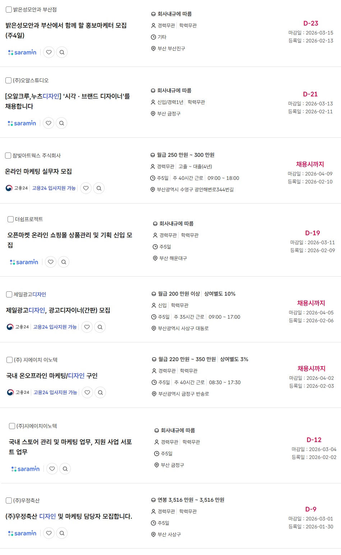341x555 pixels.
Task: Click magnifier icon for (주)우정축산 posting
Action: click(62, 533)
